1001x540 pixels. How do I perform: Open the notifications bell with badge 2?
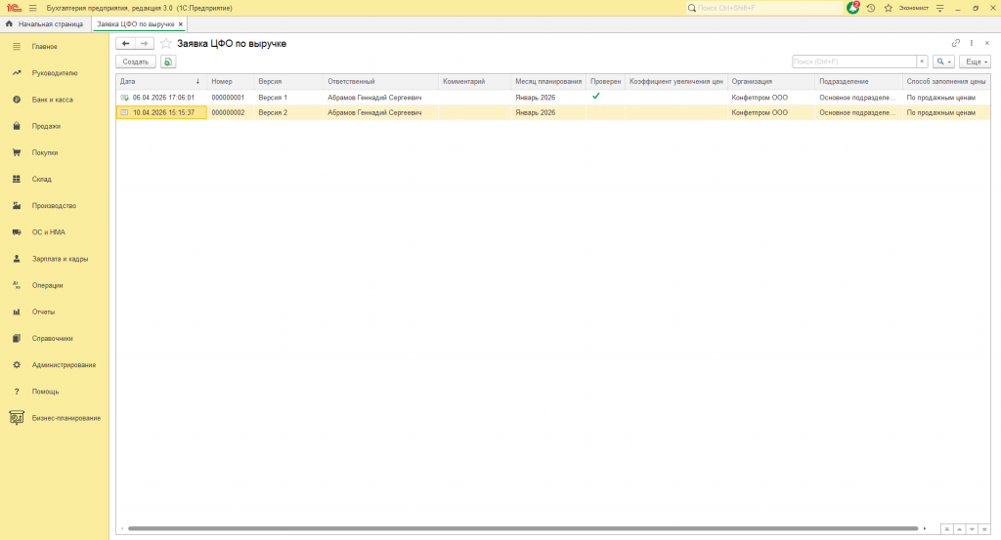click(x=852, y=8)
